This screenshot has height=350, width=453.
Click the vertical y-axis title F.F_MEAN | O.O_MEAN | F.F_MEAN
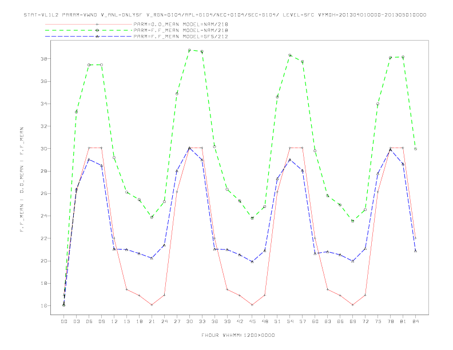(22, 180)
